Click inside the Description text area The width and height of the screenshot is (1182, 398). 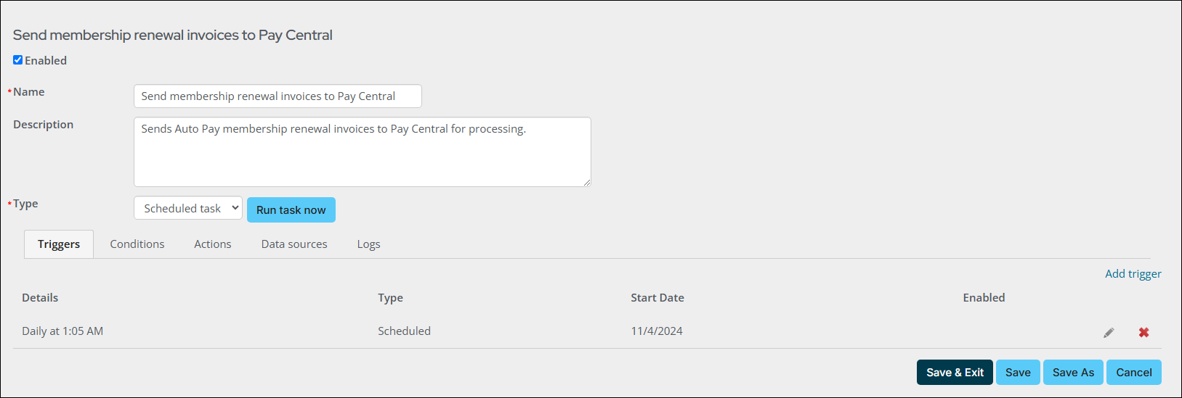tap(362, 152)
